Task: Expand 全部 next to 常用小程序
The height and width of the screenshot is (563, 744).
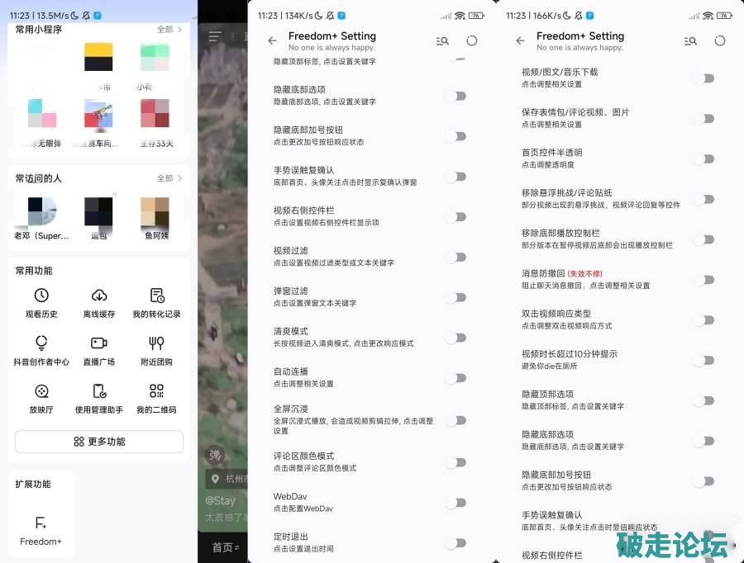Action: (x=169, y=30)
